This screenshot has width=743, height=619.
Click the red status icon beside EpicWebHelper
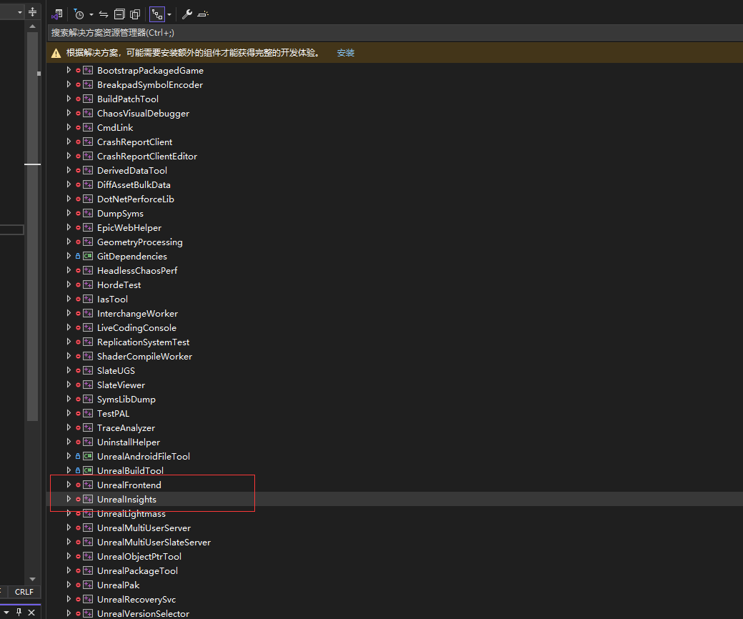(x=78, y=227)
